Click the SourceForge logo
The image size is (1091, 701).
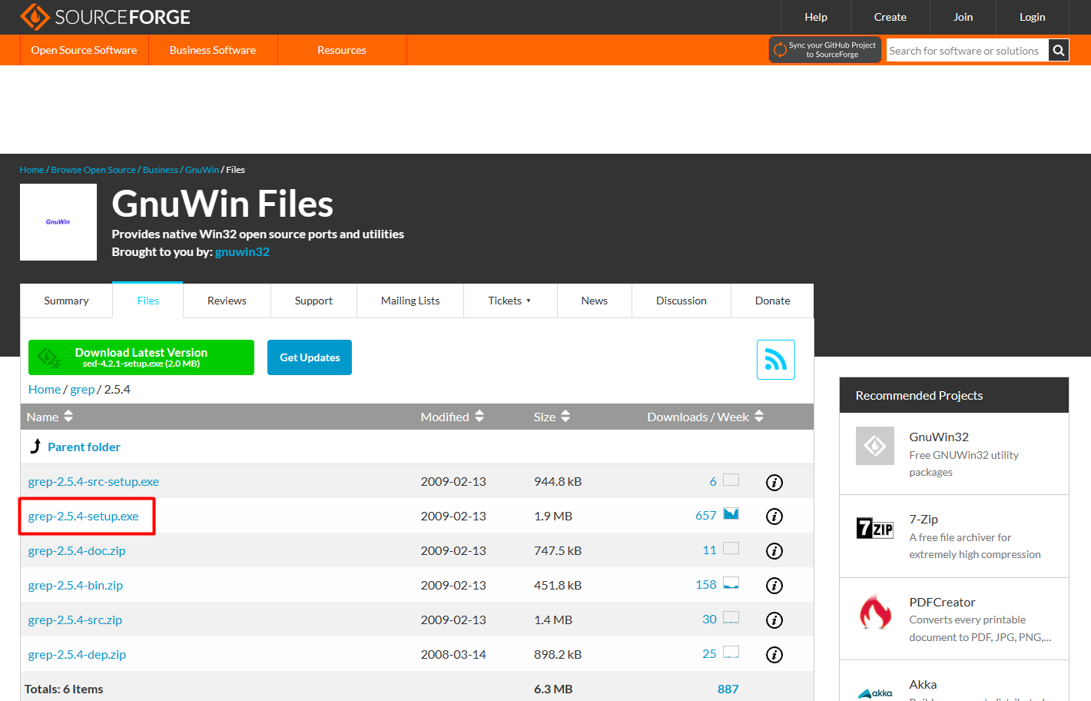(105, 17)
